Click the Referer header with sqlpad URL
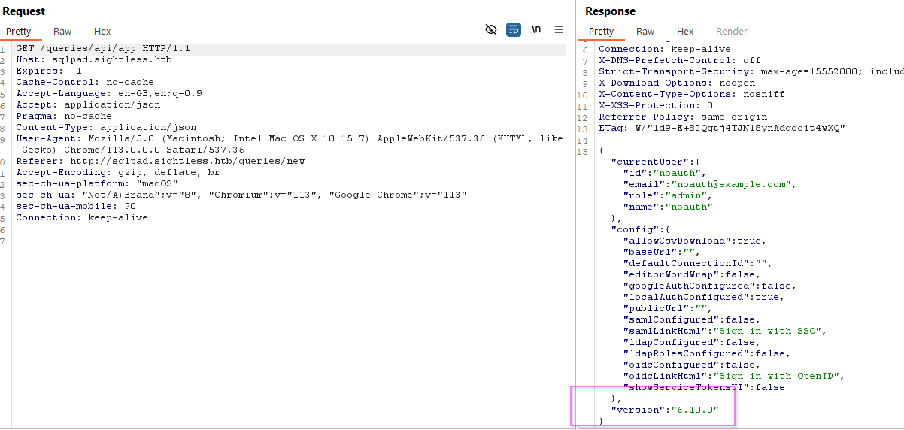 [x=160, y=161]
